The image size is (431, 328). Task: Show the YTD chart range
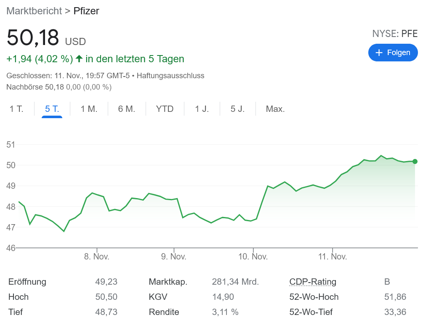165,109
